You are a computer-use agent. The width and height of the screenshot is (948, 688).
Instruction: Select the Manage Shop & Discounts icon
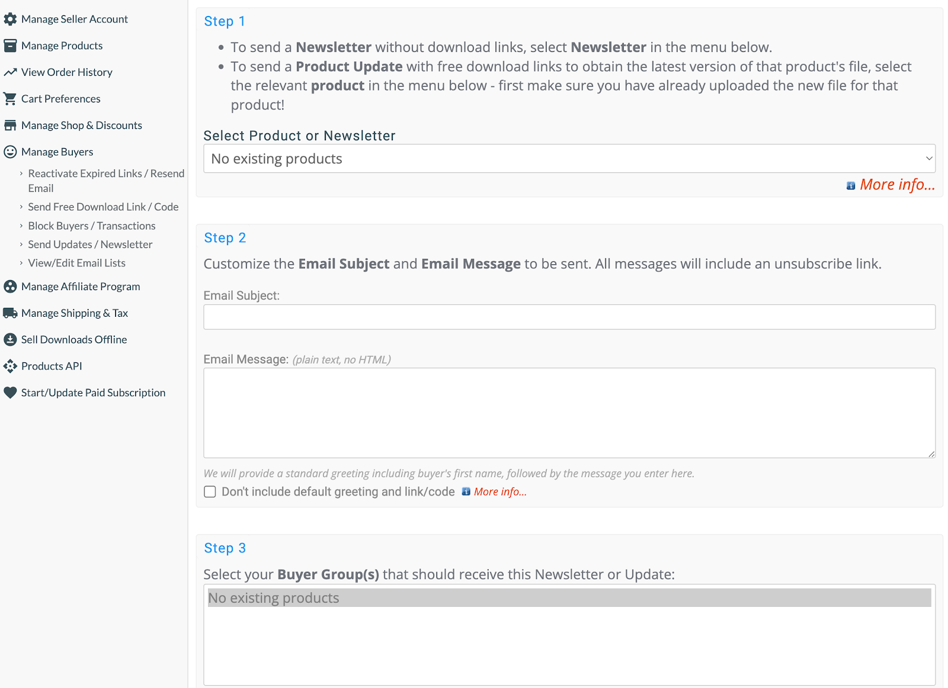10,125
